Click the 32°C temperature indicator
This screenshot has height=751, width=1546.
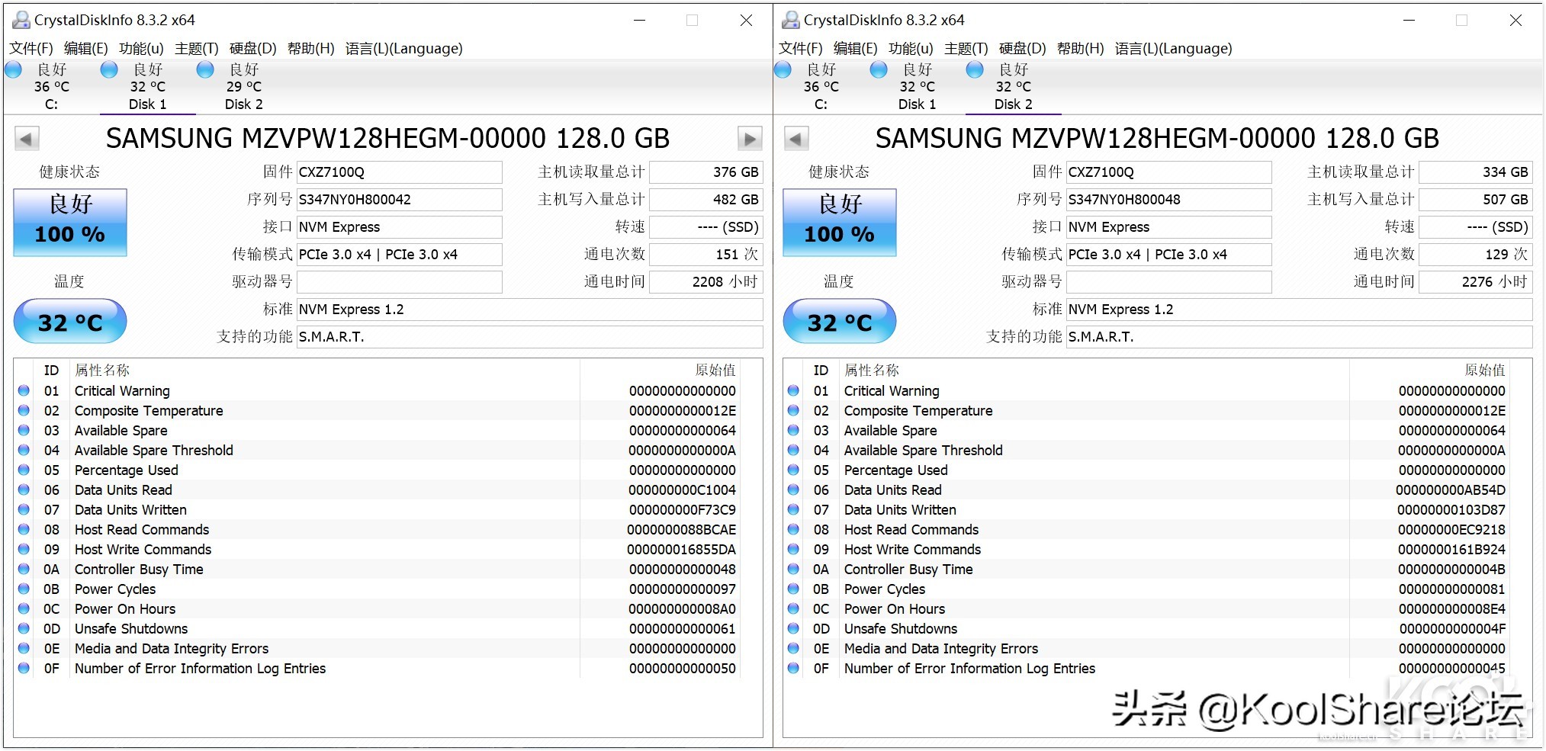tap(69, 321)
